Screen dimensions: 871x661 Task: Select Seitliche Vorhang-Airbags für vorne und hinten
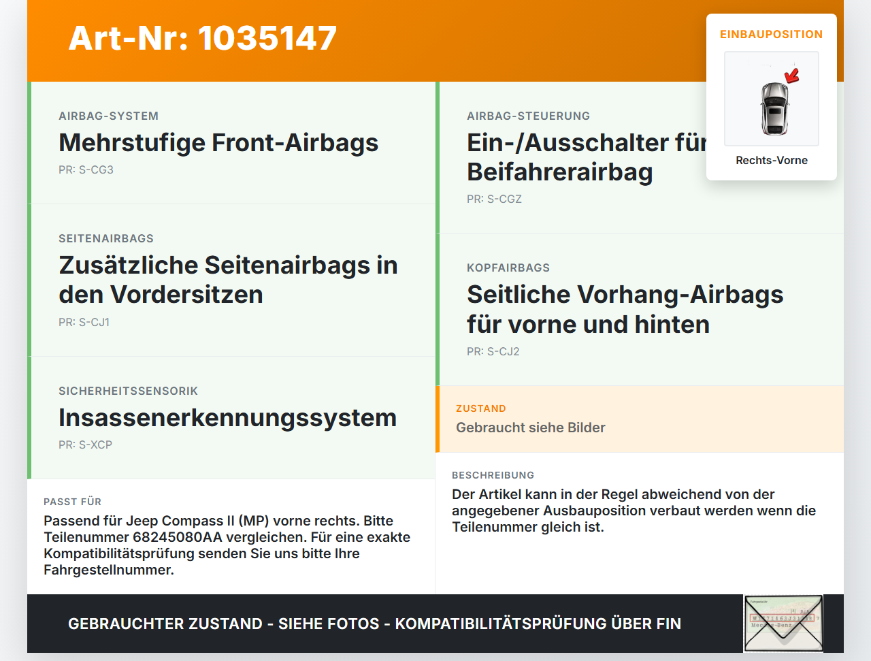coord(625,309)
